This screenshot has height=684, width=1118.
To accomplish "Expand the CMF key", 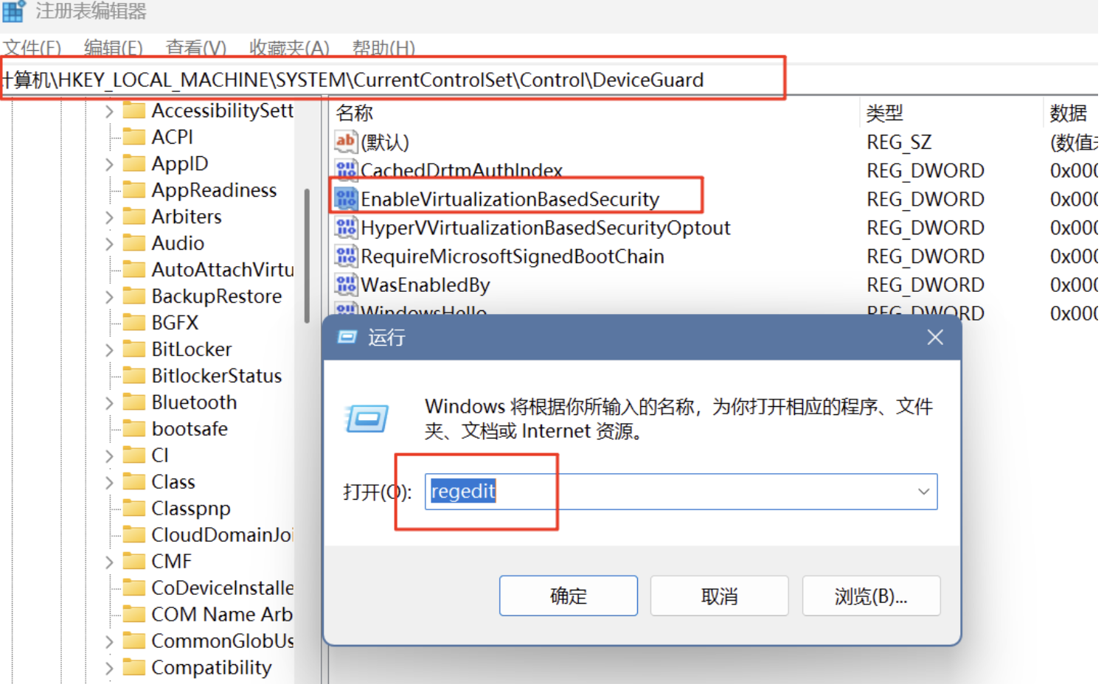I will click(109, 562).
